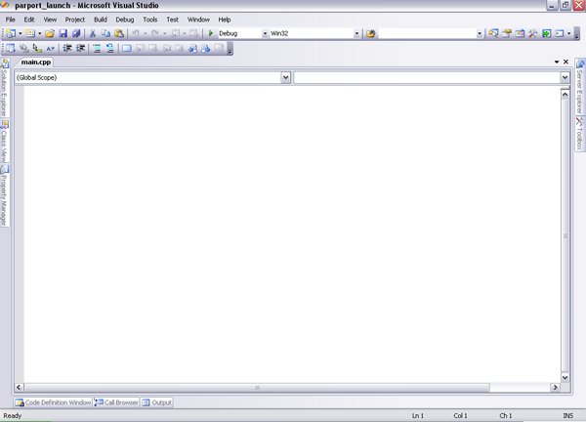Save main.cpp with the floppy disk icon
The image size is (586, 422).
point(63,33)
